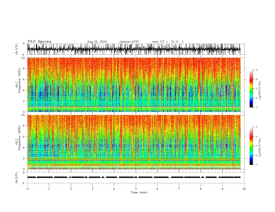
Task: Click the lower colorbar next to ch.2 spectrogram
Action: 251,146
